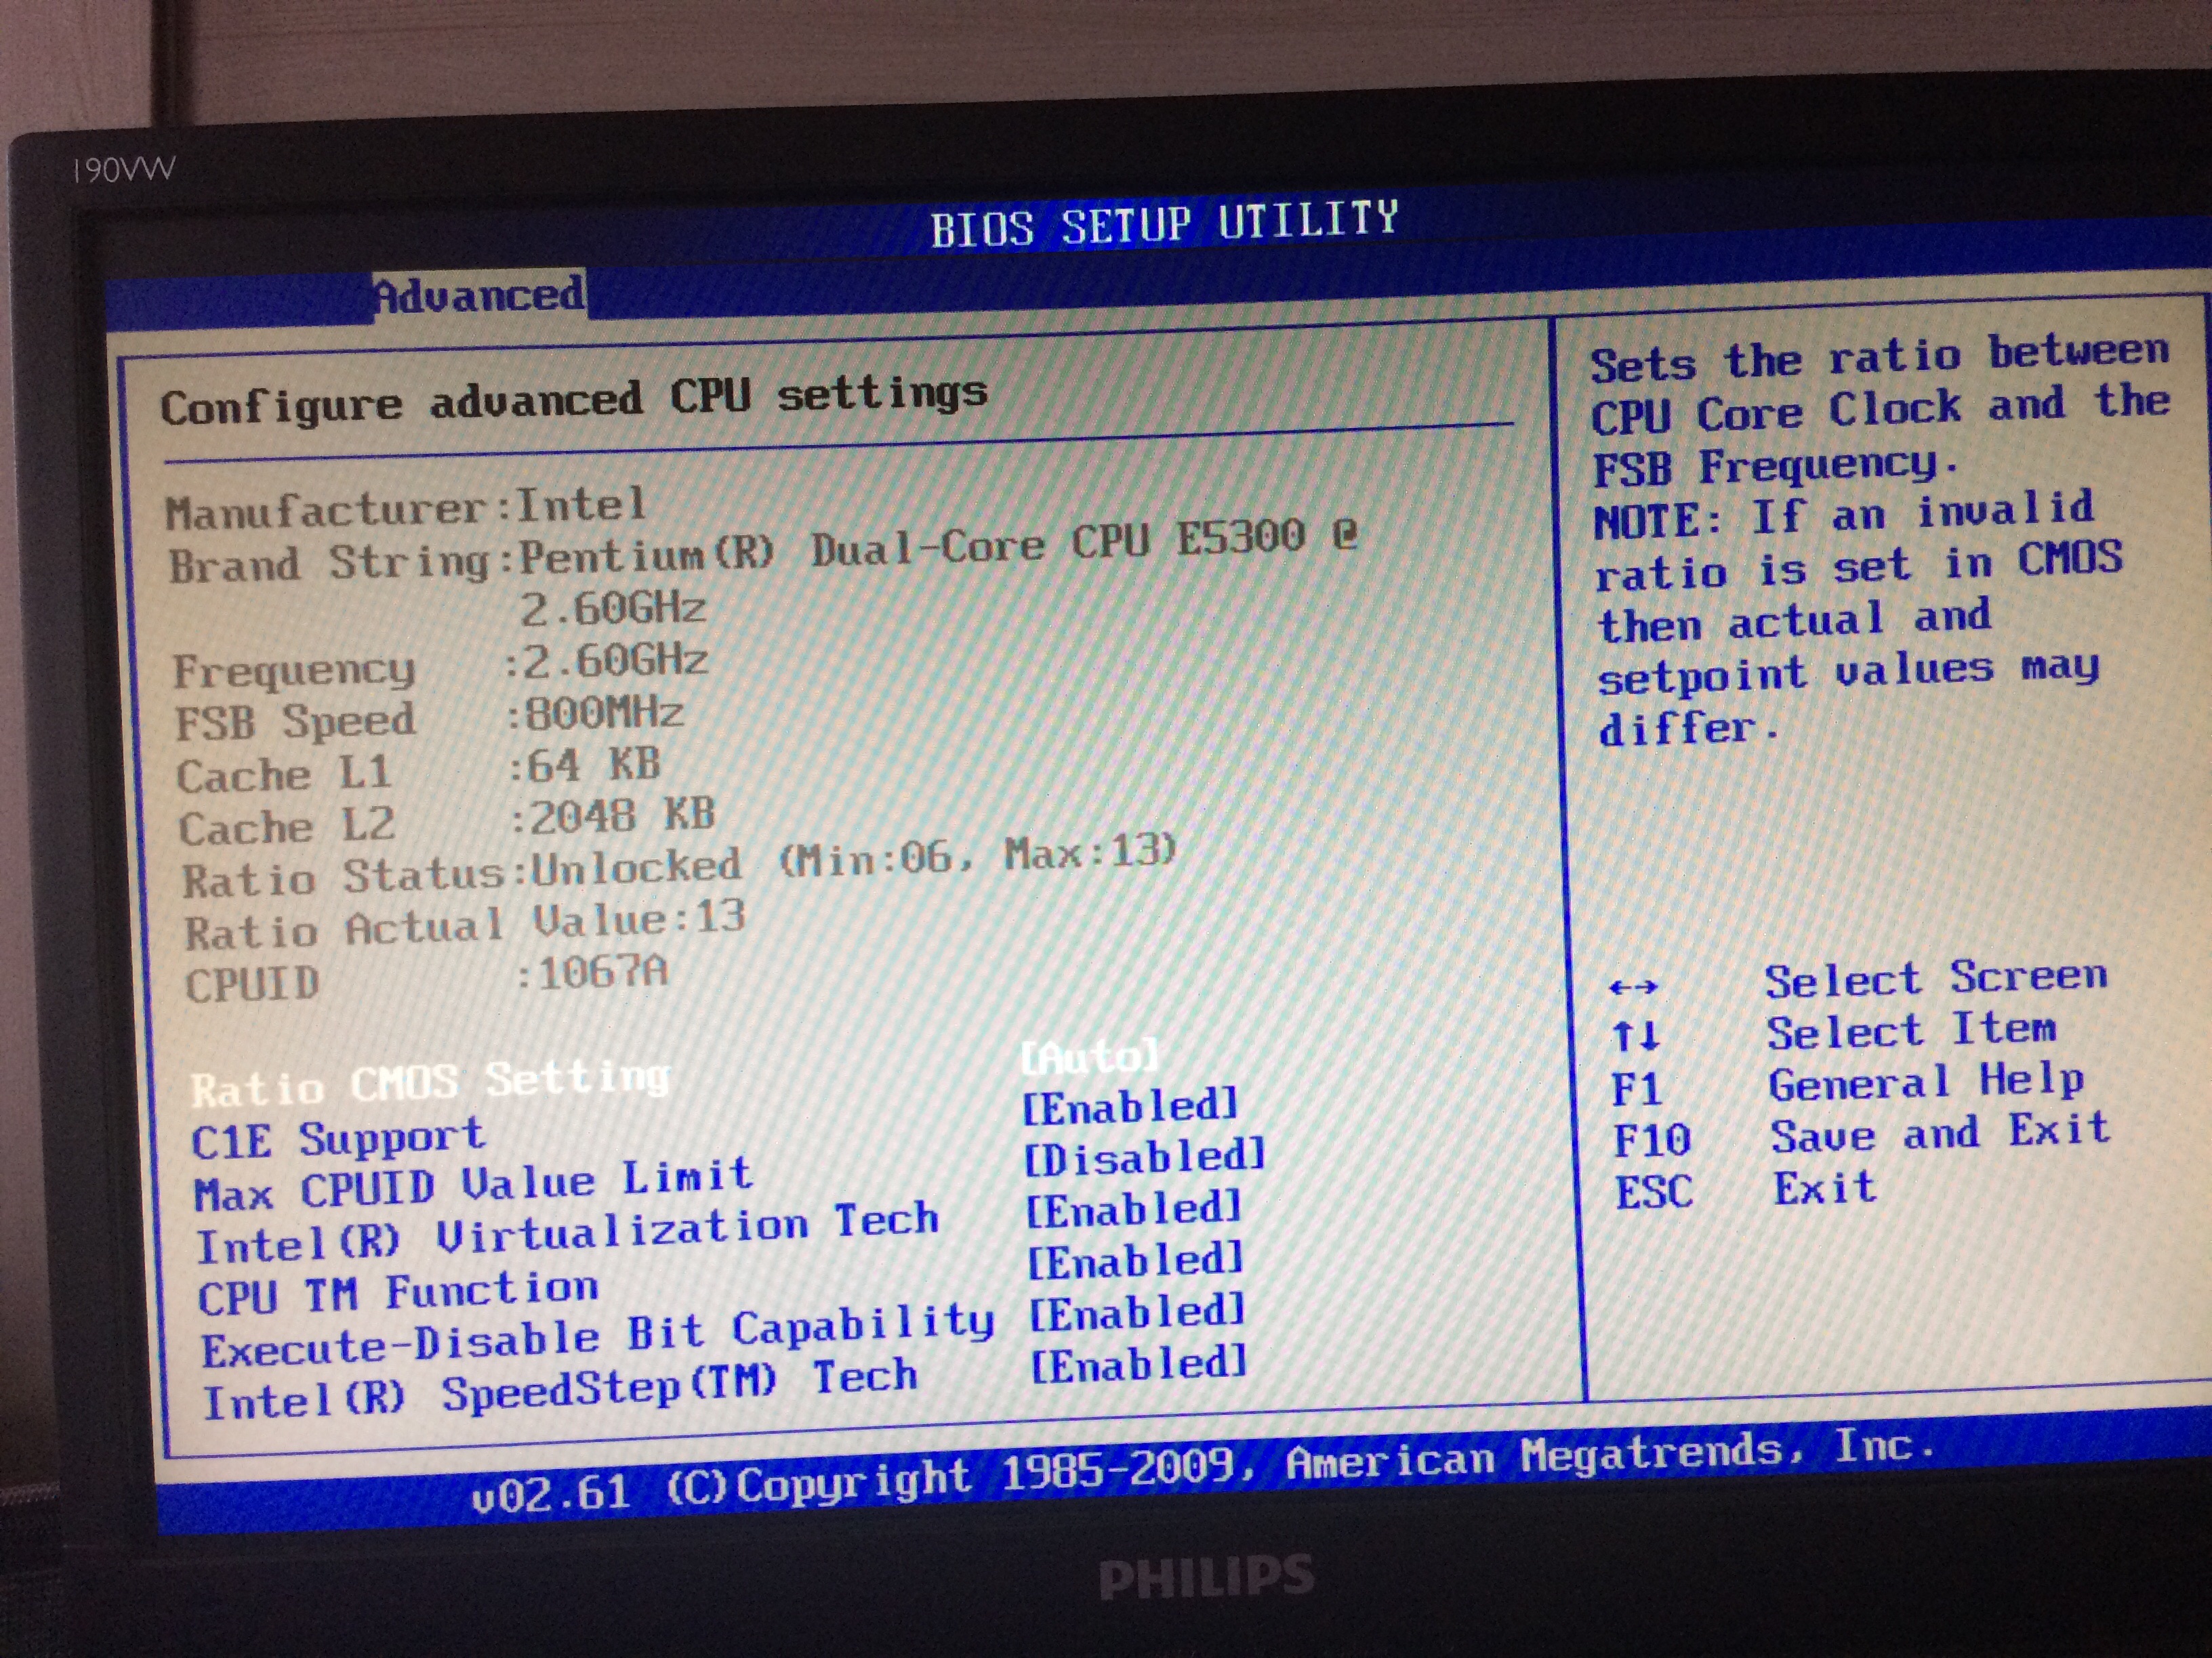Select Max CPUID Value Limit item
The image size is (2212, 1658).
pyautogui.click(x=473, y=1185)
